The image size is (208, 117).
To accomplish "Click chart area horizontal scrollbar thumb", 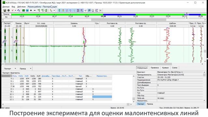I will coord(88,64).
